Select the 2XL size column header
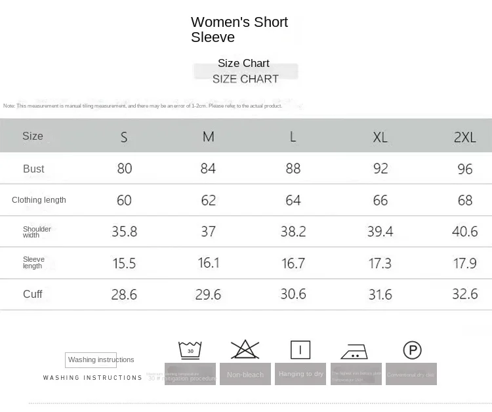492x412 pixels. click(x=464, y=136)
